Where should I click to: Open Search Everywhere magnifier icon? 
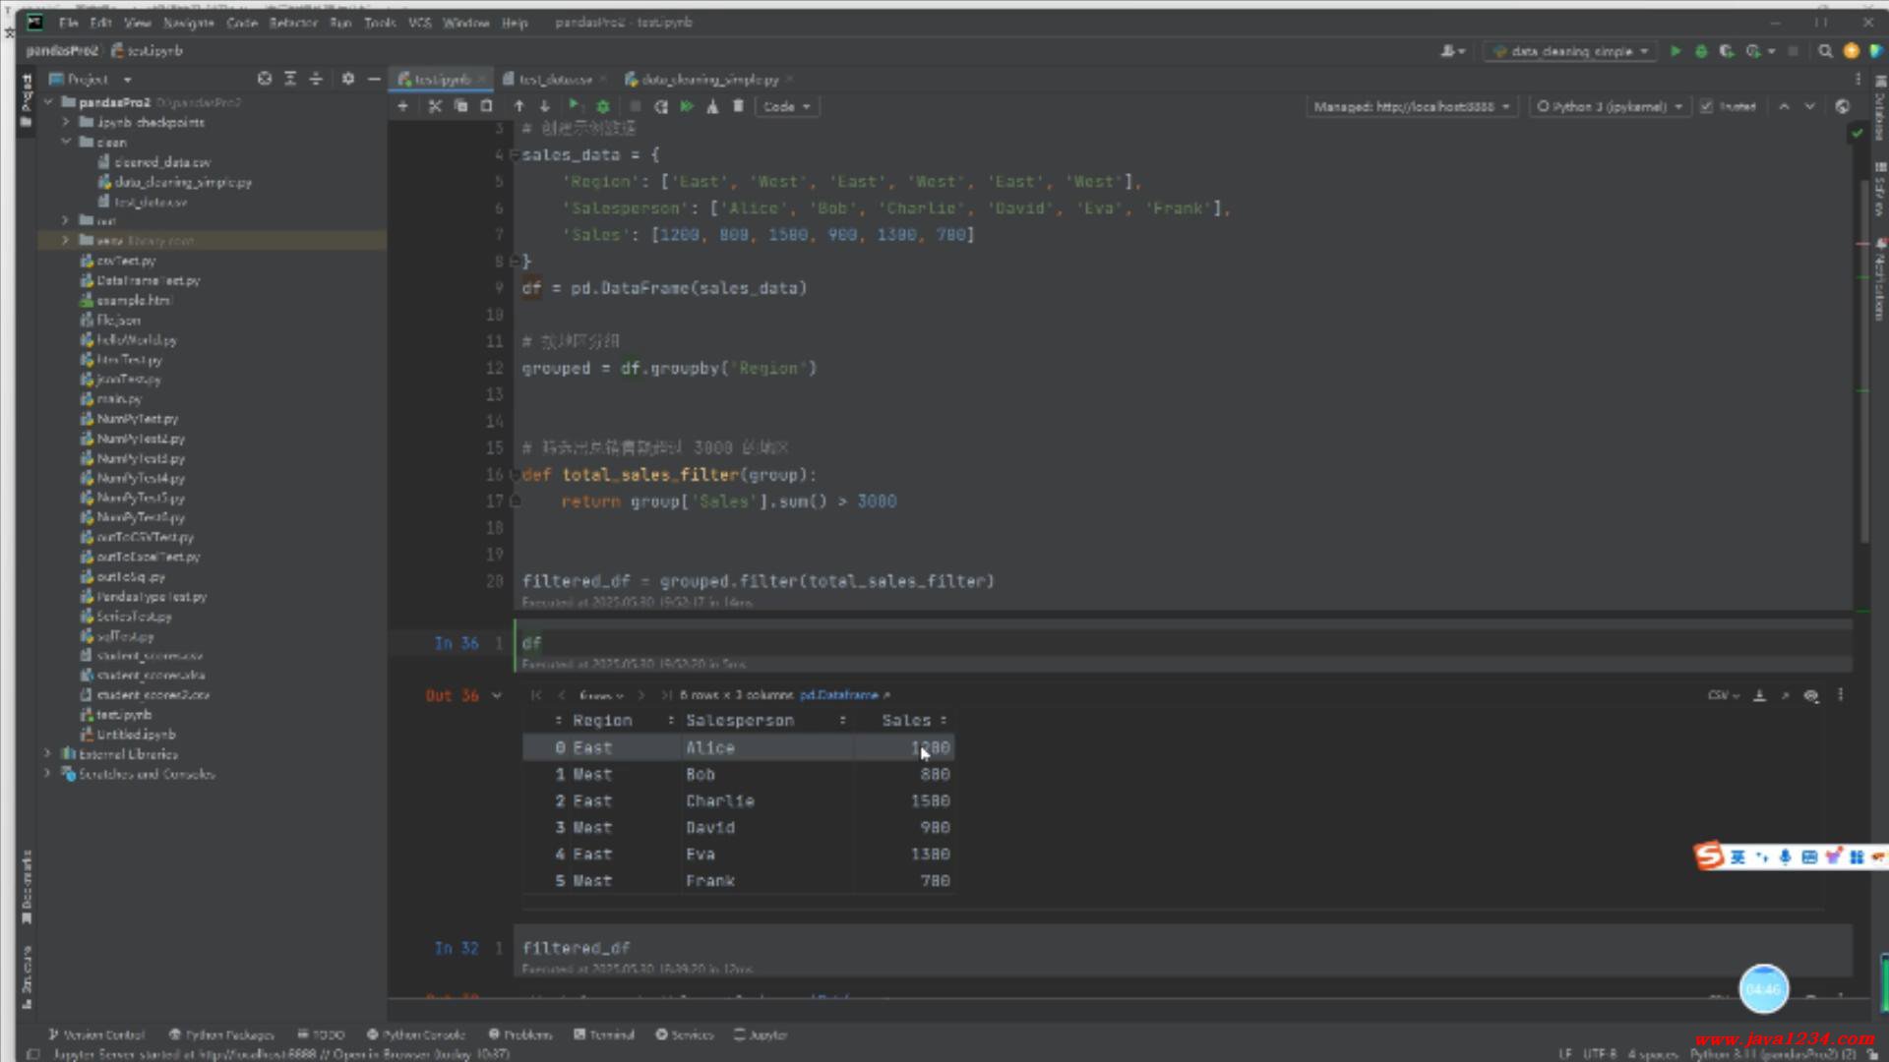pyautogui.click(x=1825, y=51)
